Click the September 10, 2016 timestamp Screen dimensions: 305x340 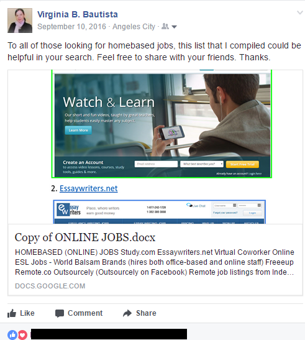click(x=71, y=27)
